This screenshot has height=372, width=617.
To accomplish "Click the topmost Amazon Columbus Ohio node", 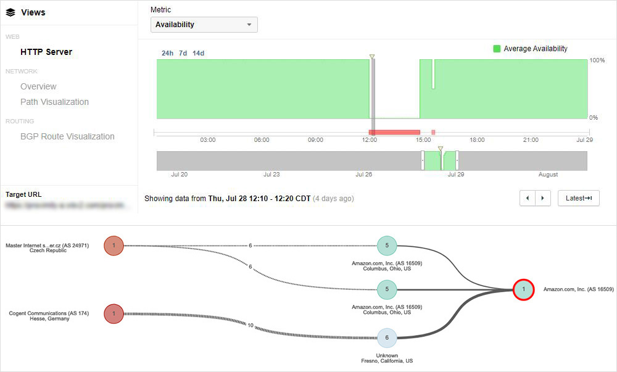I will pos(387,246).
